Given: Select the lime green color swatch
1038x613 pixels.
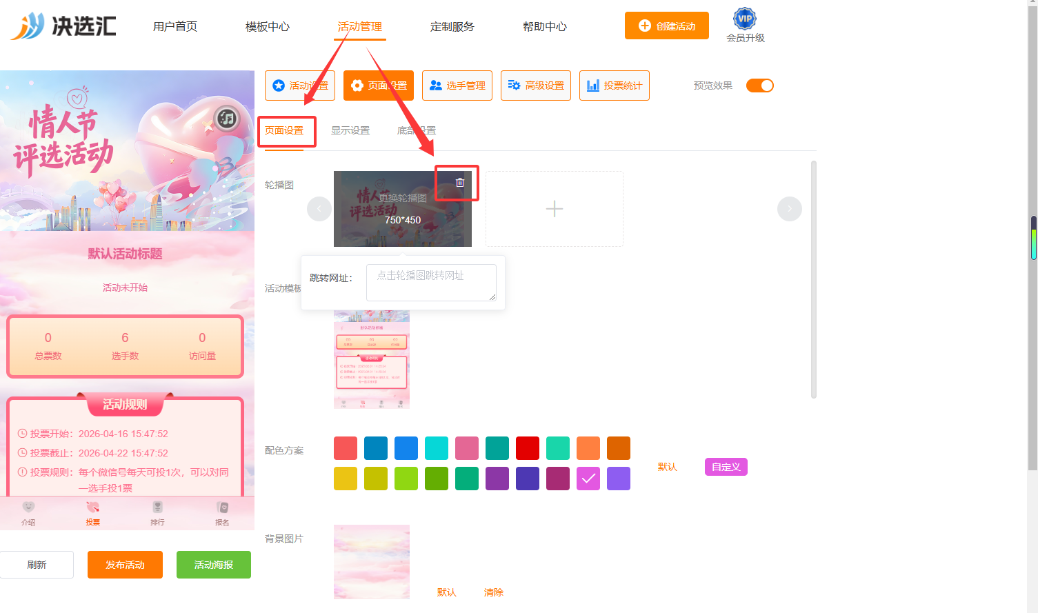Looking at the screenshot, I should (406, 479).
